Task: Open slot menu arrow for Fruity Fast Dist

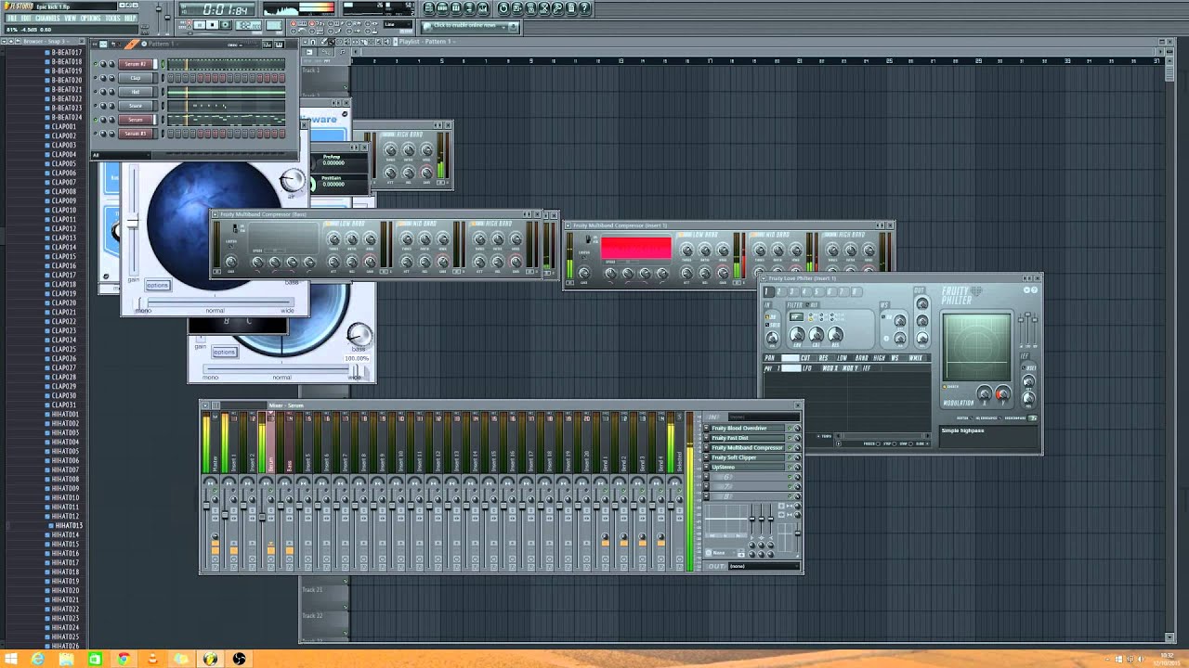Action: [708, 438]
